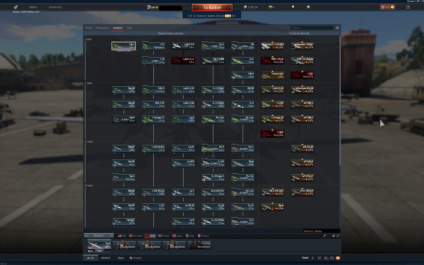Screen dimensions: 424x265
Task: Open the Shop button
Action: [x=387, y=7]
